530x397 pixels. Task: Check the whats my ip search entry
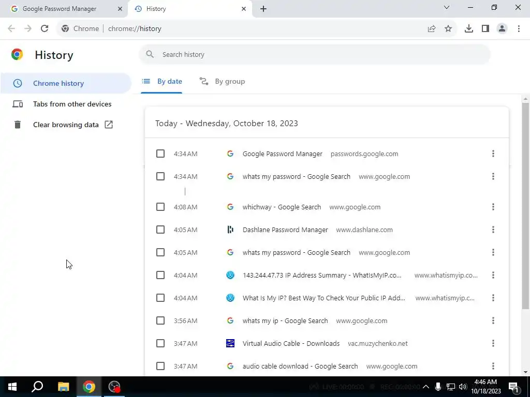(x=160, y=320)
